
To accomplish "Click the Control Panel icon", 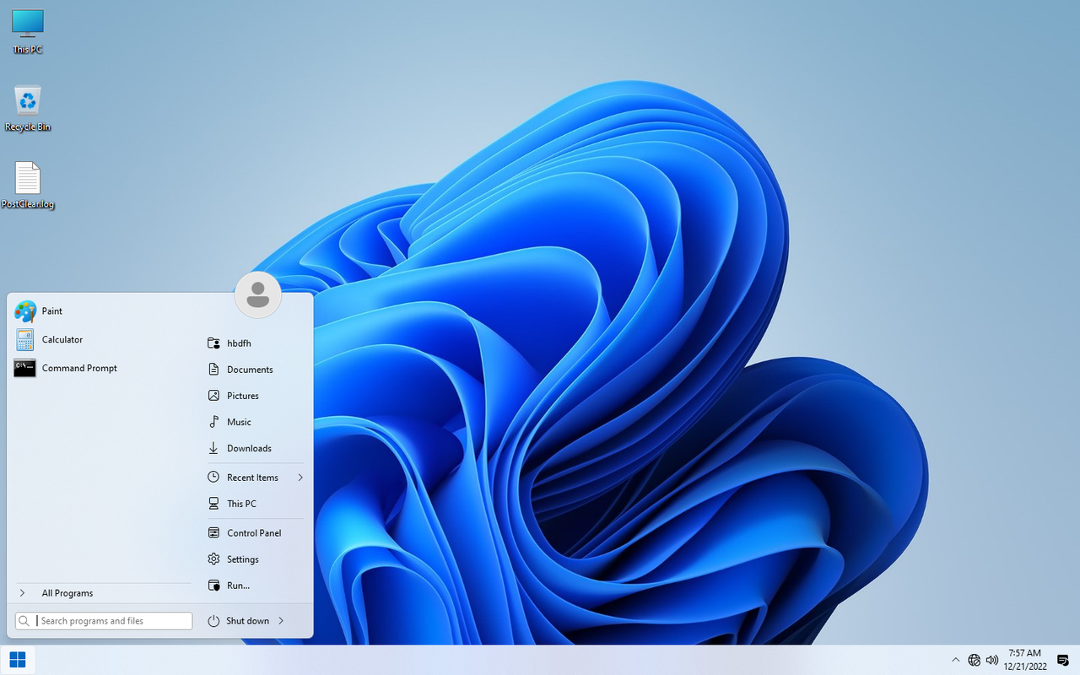I will (x=213, y=533).
